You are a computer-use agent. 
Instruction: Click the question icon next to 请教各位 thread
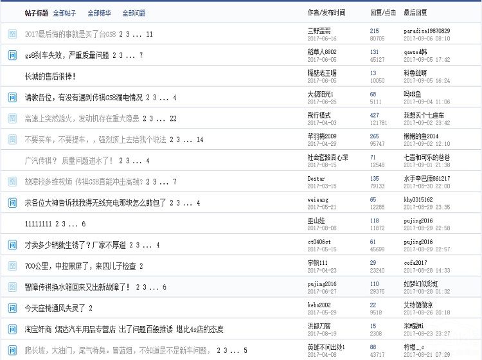click(x=12, y=98)
